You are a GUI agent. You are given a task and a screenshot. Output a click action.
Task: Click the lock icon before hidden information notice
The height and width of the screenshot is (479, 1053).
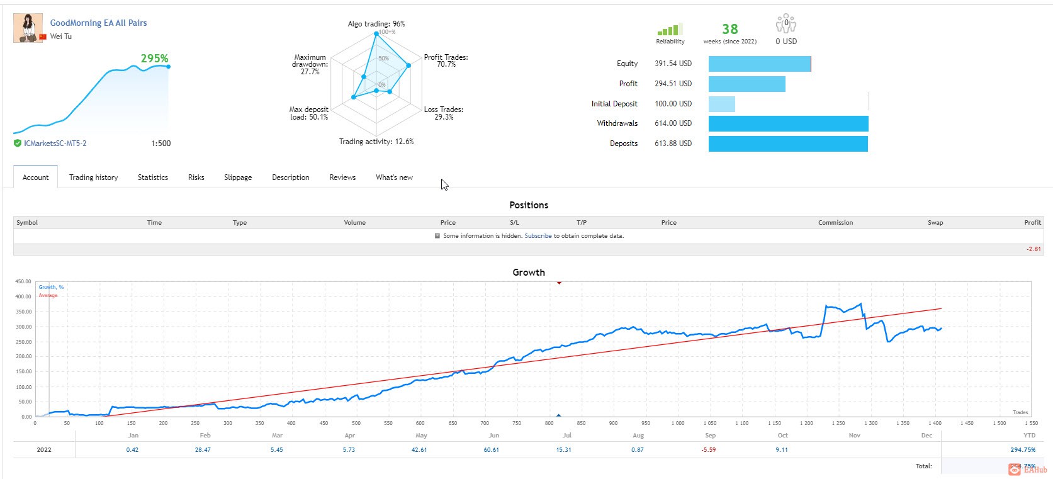(x=437, y=236)
